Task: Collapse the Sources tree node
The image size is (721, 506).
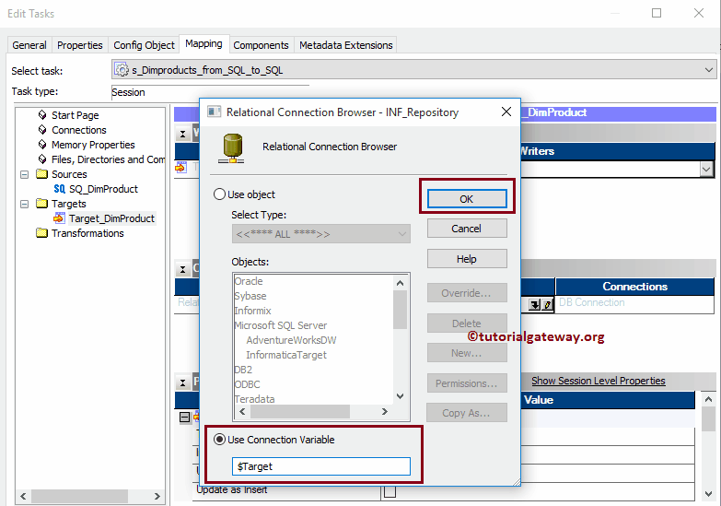Action: point(24,174)
